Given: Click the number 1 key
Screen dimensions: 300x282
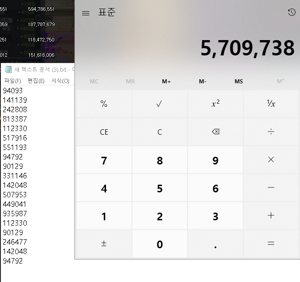Looking at the screenshot, I should coord(104,215).
